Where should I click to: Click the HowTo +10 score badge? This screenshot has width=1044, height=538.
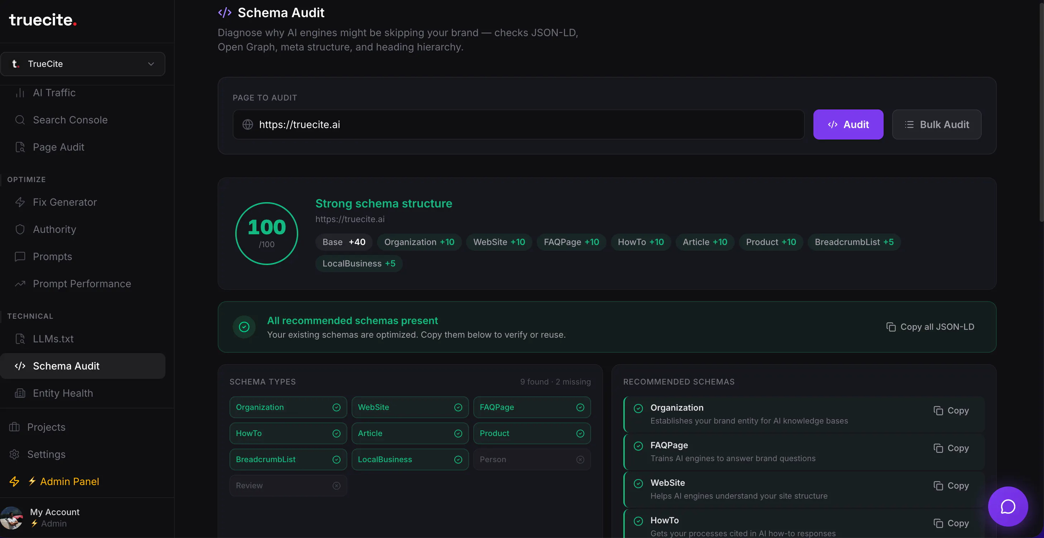[641, 242]
